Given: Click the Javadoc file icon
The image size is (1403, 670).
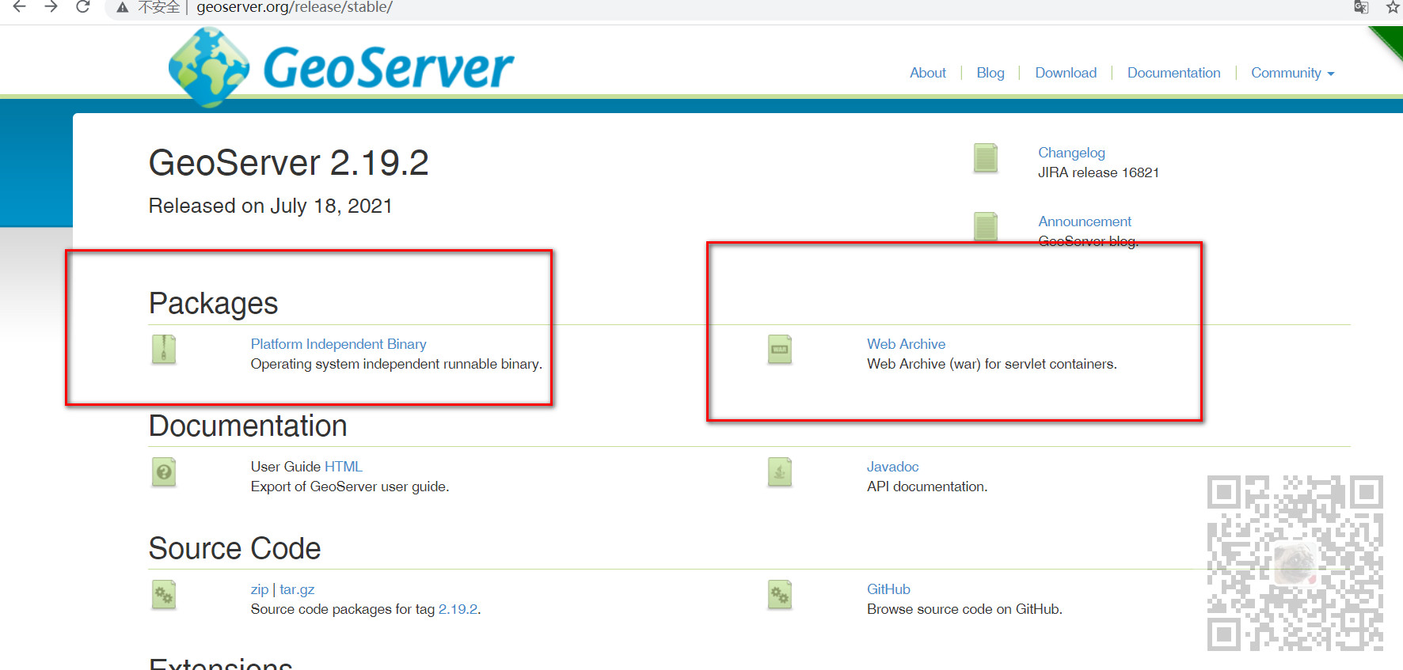Looking at the screenshot, I should (780, 472).
